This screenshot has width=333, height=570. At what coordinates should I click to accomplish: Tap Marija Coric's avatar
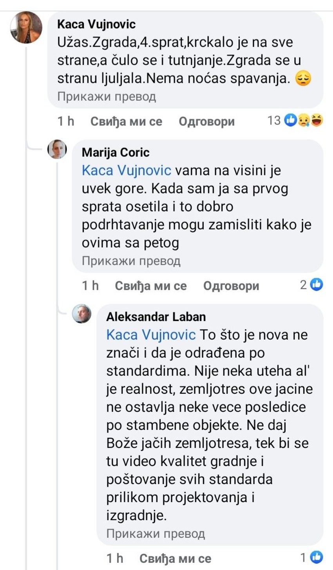point(57,149)
